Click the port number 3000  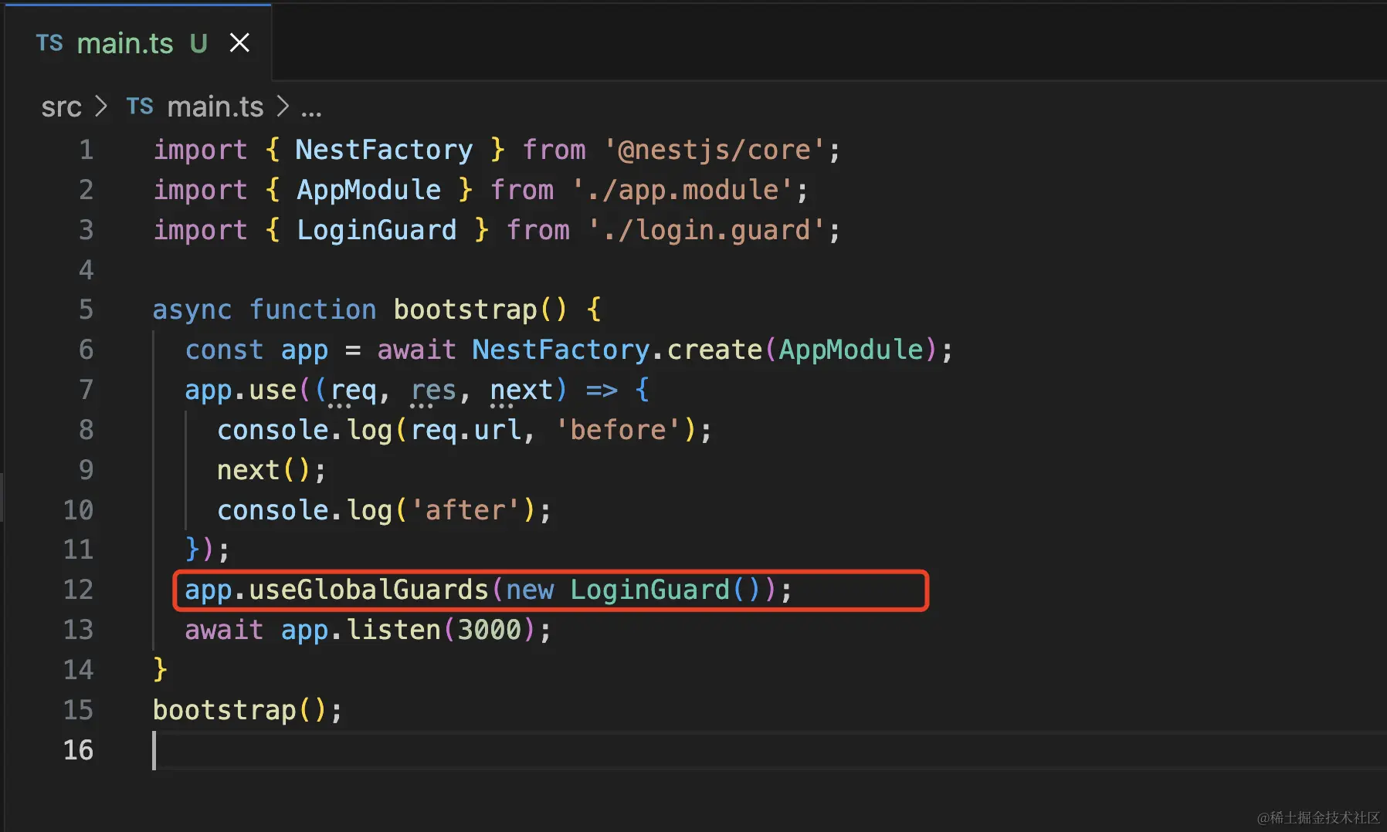pyautogui.click(x=490, y=630)
